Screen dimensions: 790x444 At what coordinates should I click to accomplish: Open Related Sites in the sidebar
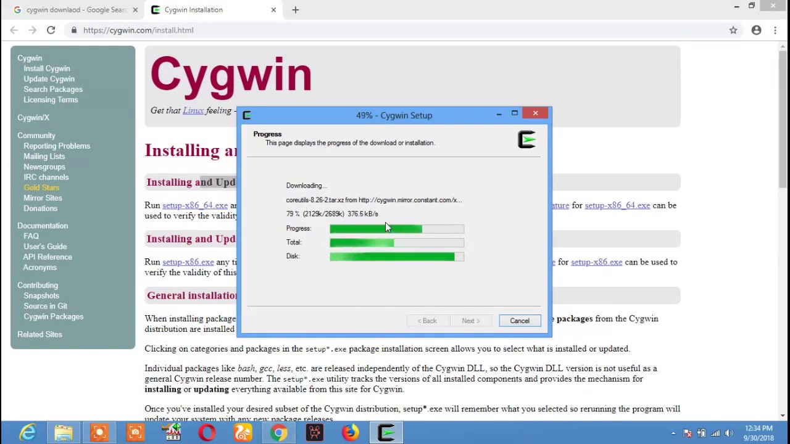click(x=39, y=334)
